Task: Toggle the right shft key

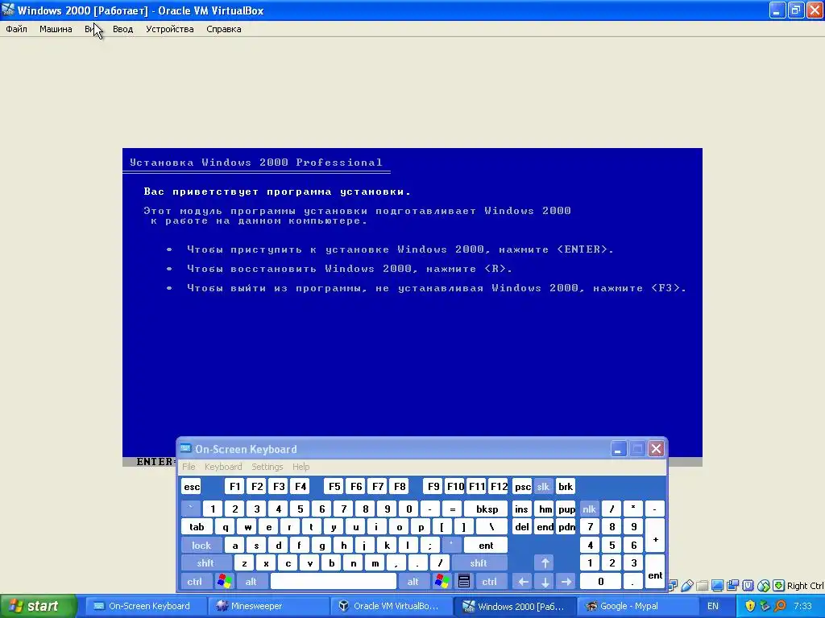Action: pyautogui.click(x=479, y=562)
